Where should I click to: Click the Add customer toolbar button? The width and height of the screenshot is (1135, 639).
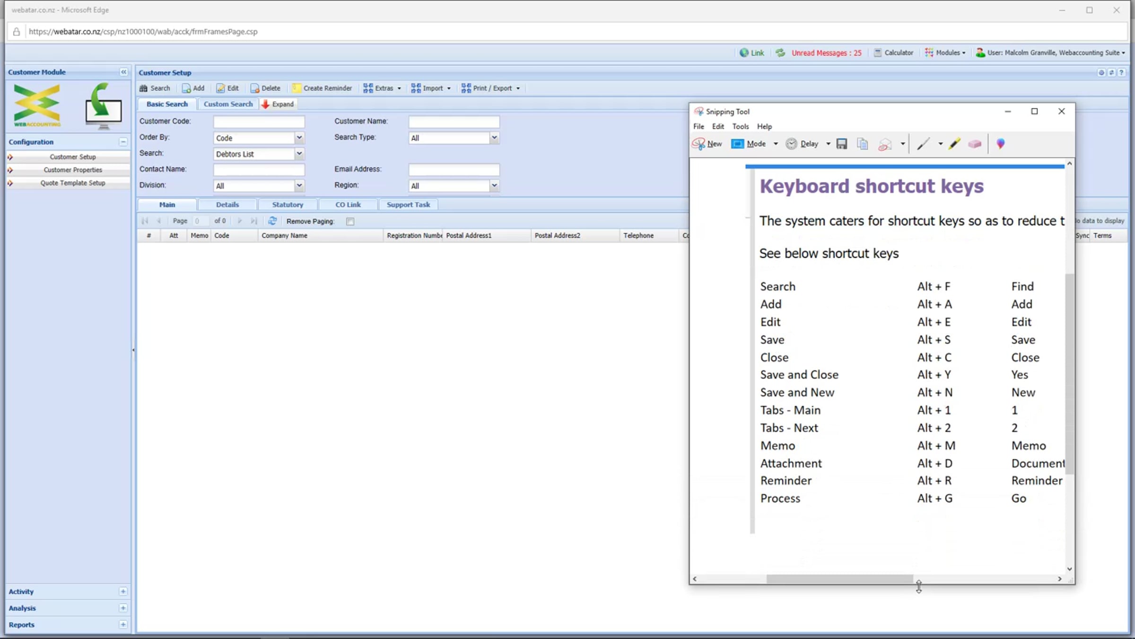(x=193, y=88)
